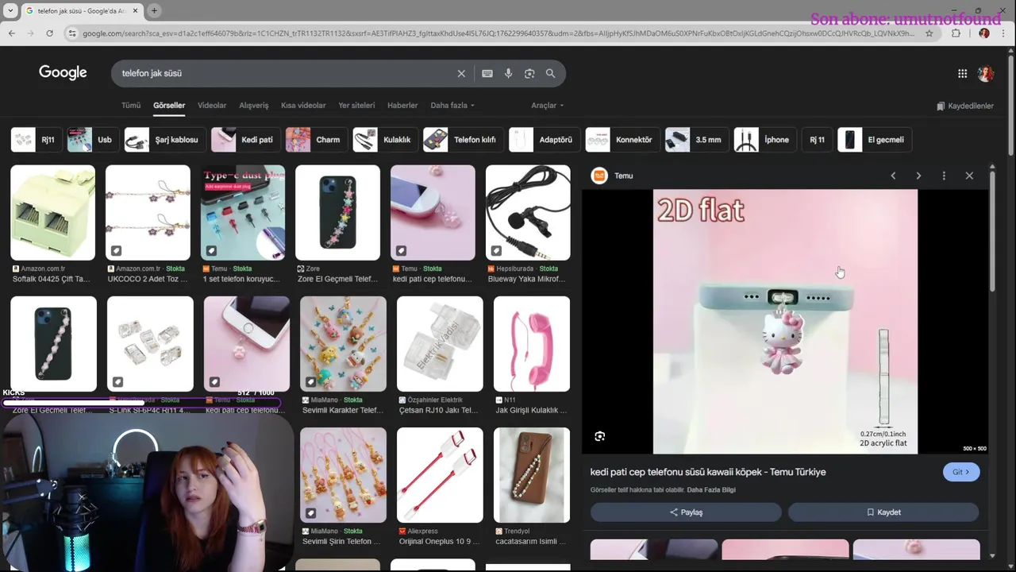Click the Chrome address bar URL
1016x572 pixels.
pos(498,33)
